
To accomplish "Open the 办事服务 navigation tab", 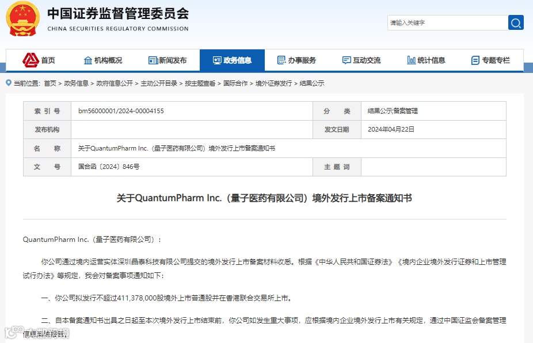I will (297, 60).
